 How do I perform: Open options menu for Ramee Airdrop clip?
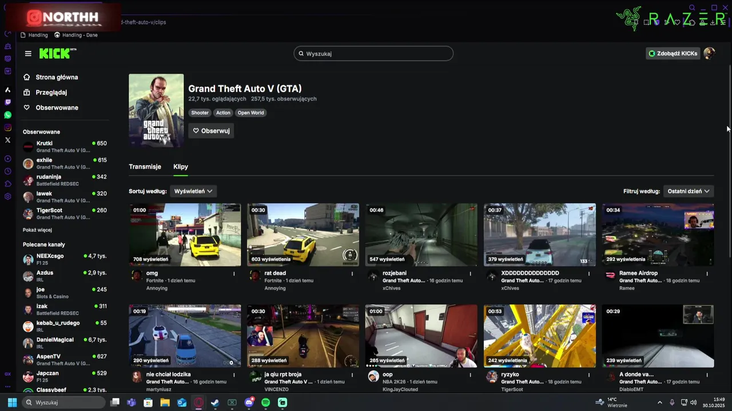707,273
